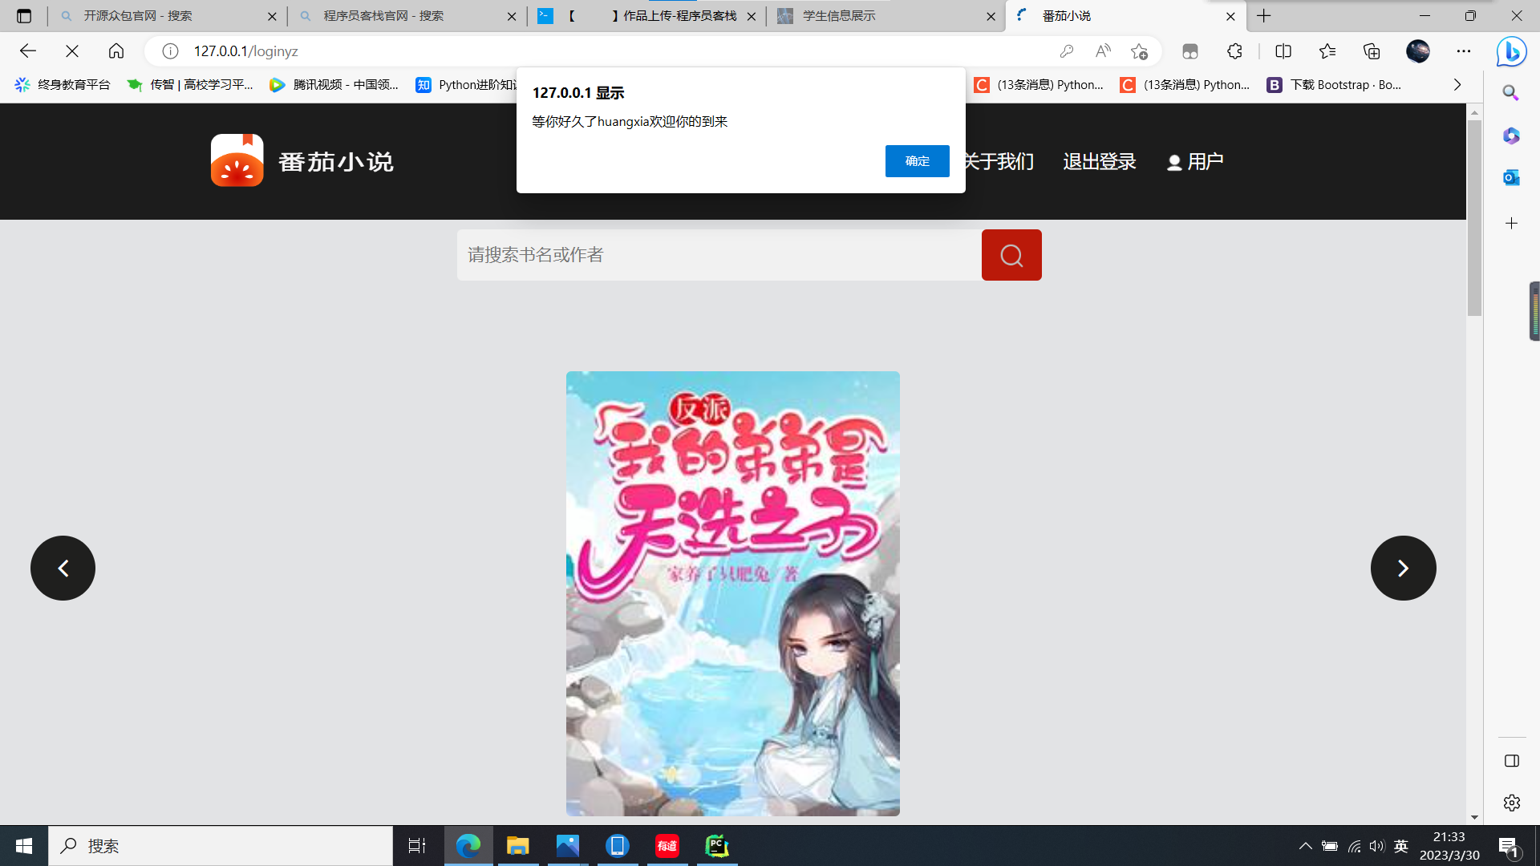Advance to next carousel slide
Image resolution: width=1540 pixels, height=866 pixels.
(1403, 568)
